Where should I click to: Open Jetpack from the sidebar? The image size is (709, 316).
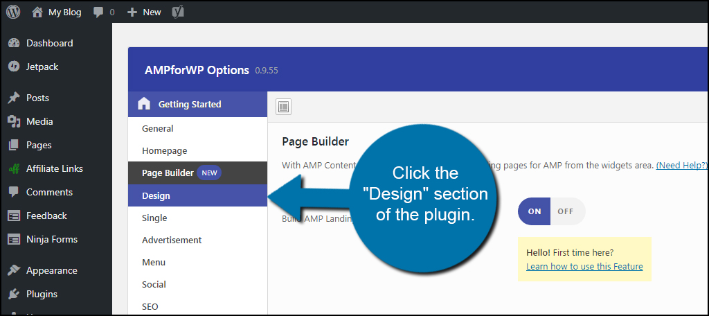[42, 67]
